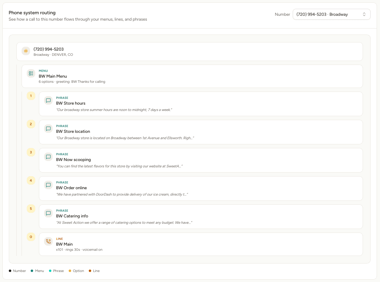Click the phrase icon for BW Store hours
The width and height of the screenshot is (380, 282).
(48, 100)
